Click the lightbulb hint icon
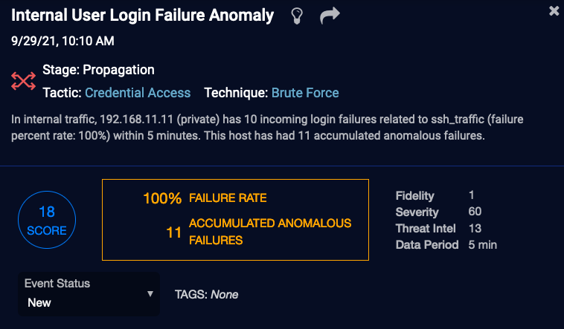Image resolution: width=564 pixels, height=329 pixels. [x=297, y=16]
